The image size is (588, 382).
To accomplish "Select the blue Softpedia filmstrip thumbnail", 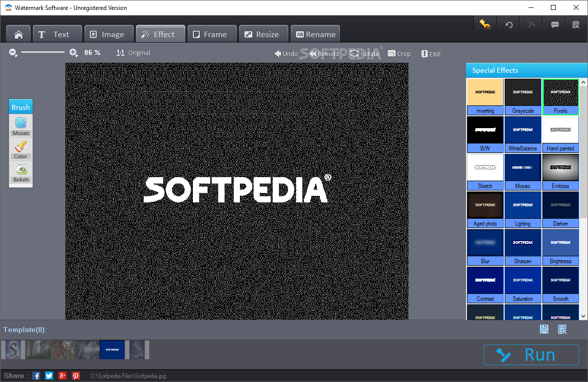I will pos(112,350).
